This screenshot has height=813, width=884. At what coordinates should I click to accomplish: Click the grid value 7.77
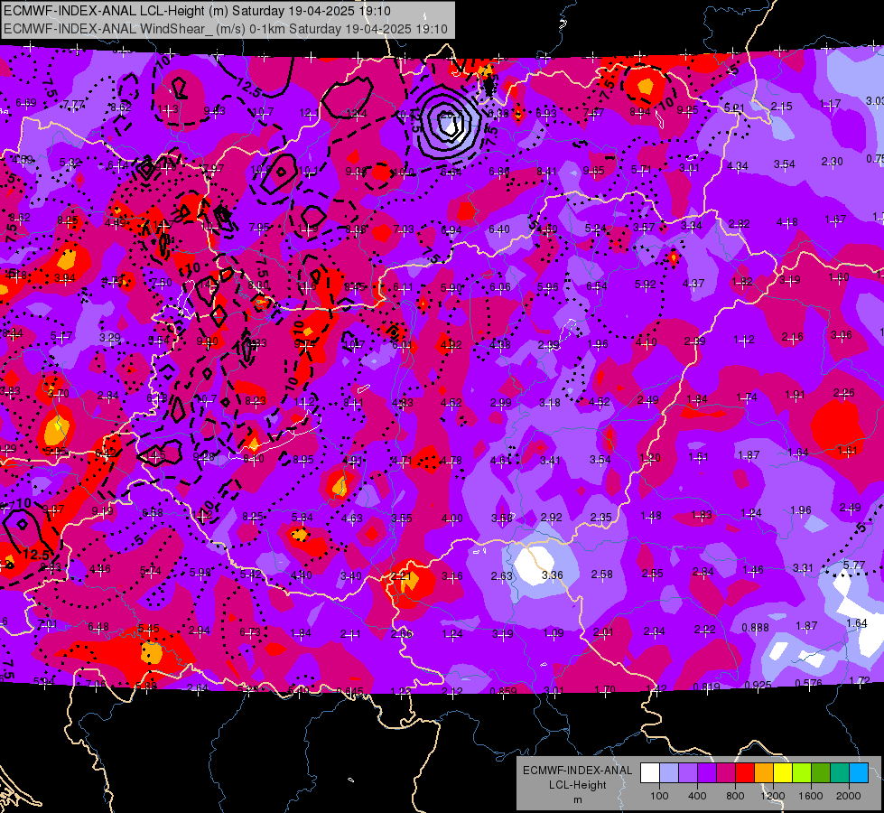(74, 105)
